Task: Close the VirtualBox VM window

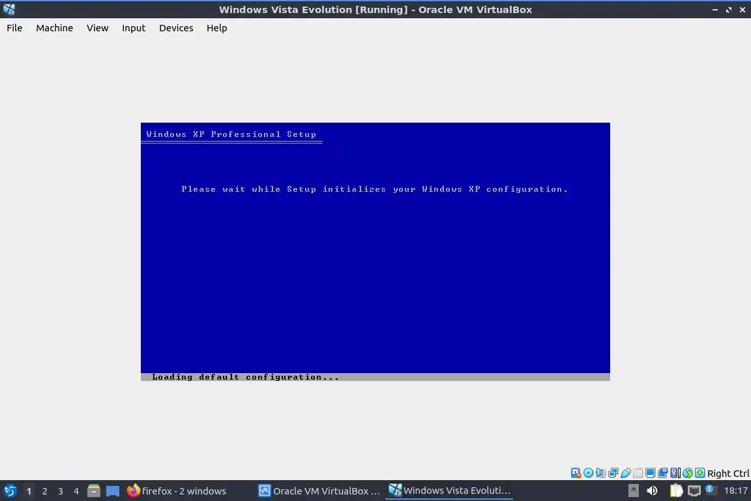Action: click(x=743, y=10)
